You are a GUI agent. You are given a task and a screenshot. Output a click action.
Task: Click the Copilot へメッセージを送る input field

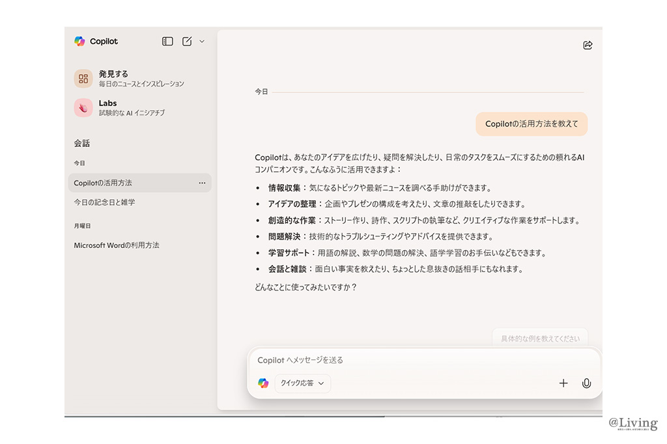(x=404, y=360)
